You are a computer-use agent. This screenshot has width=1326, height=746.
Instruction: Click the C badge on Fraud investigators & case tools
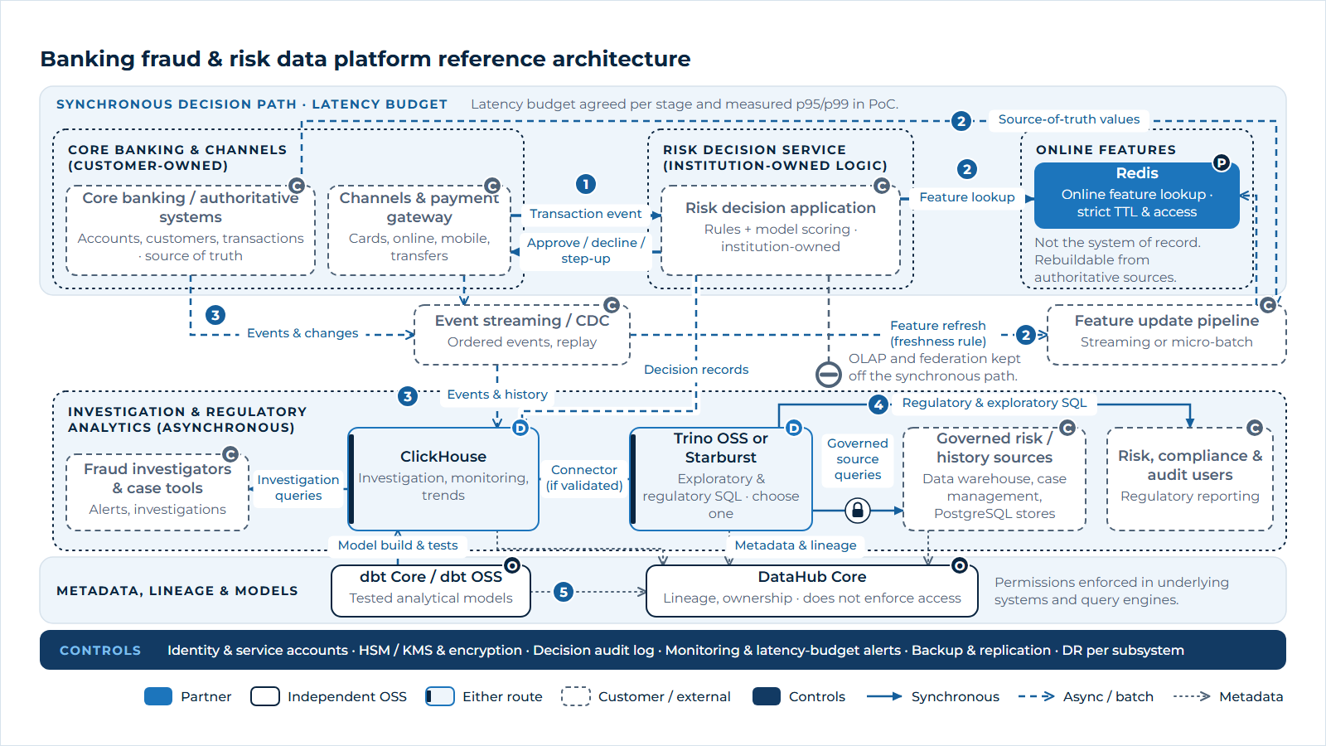230,454
